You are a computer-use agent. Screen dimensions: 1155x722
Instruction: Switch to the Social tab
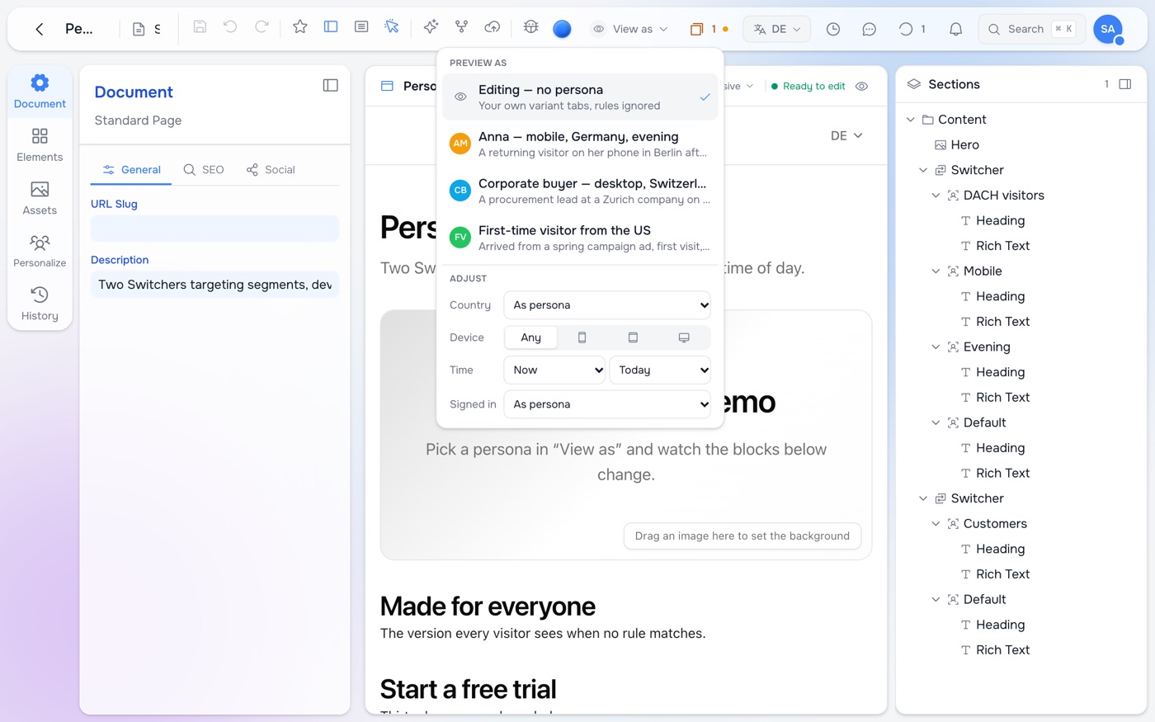click(x=271, y=170)
